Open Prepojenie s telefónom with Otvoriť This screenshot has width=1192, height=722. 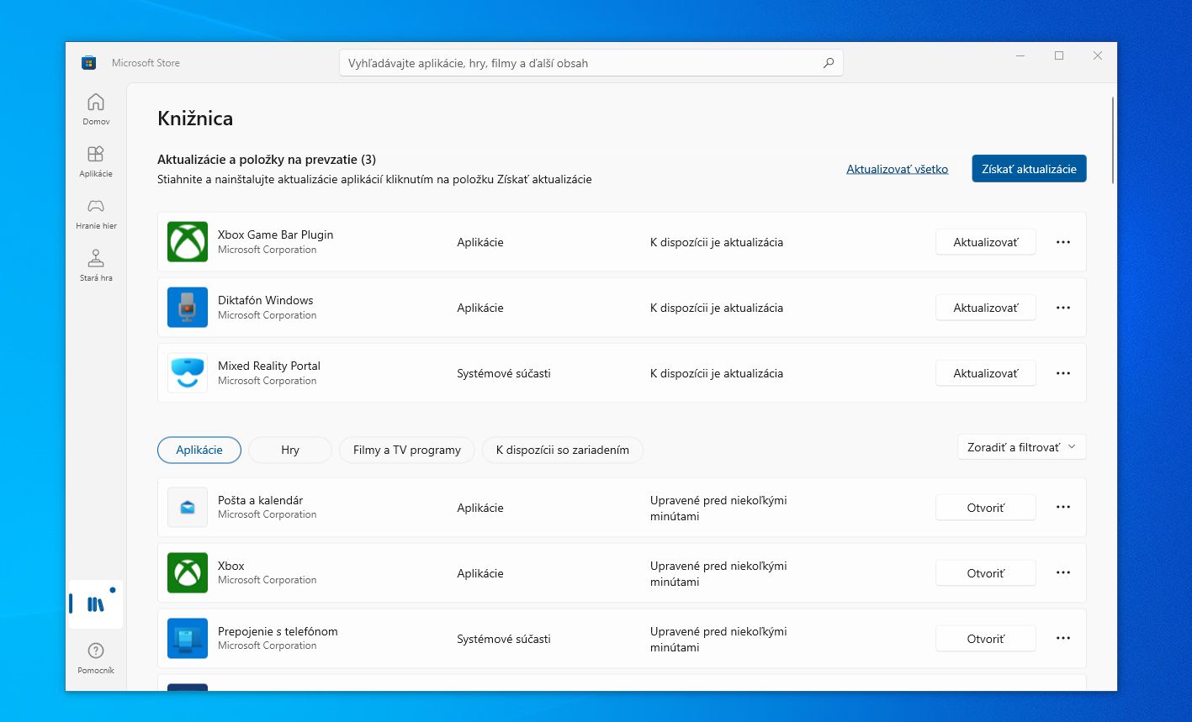coord(985,639)
